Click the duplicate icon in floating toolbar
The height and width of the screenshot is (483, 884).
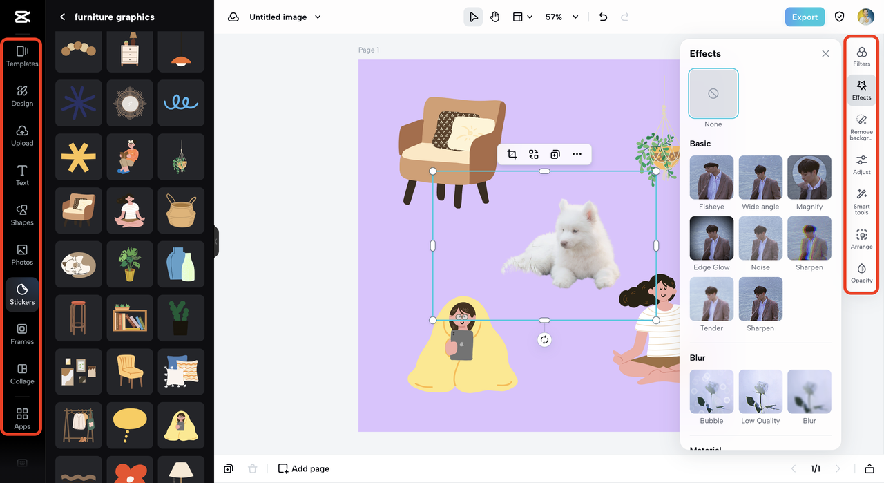(555, 154)
